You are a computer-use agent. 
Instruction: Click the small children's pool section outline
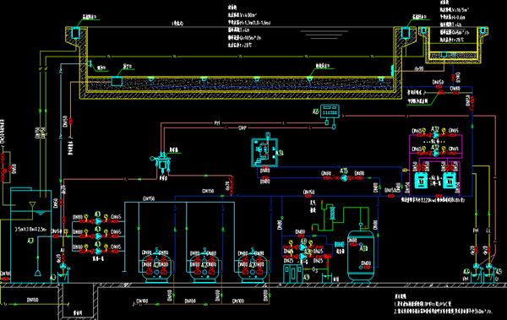[453, 45]
